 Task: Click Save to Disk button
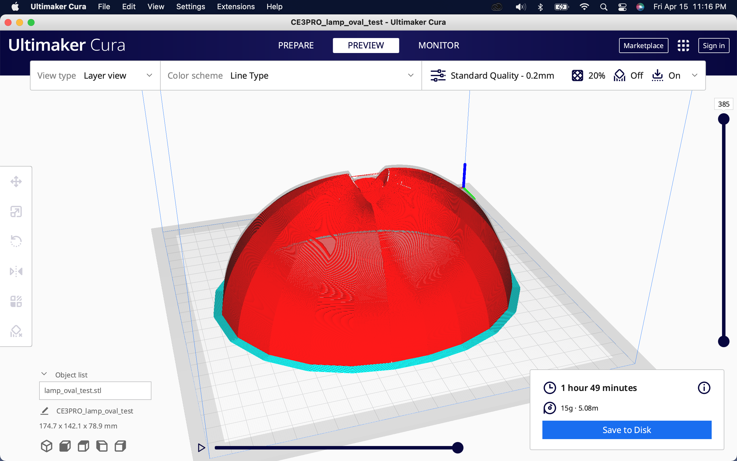(x=626, y=429)
